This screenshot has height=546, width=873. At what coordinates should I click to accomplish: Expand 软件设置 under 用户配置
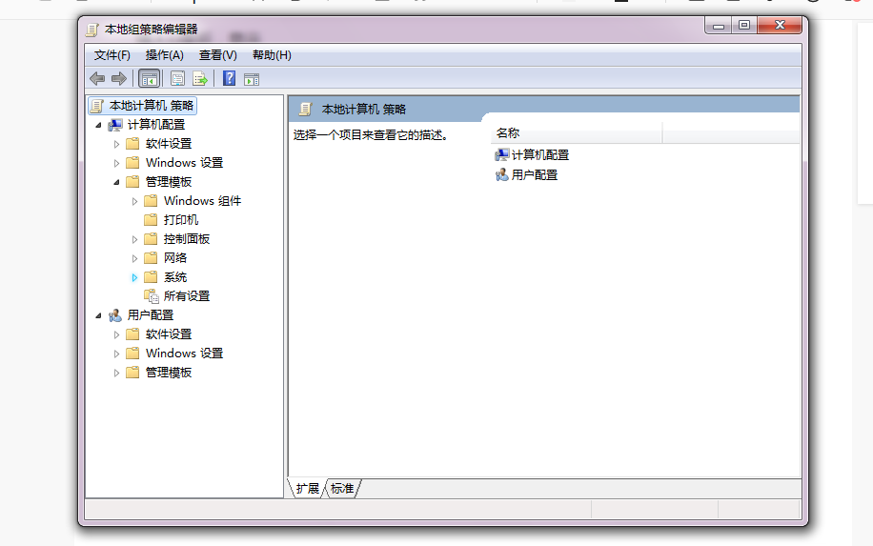pyautogui.click(x=116, y=334)
